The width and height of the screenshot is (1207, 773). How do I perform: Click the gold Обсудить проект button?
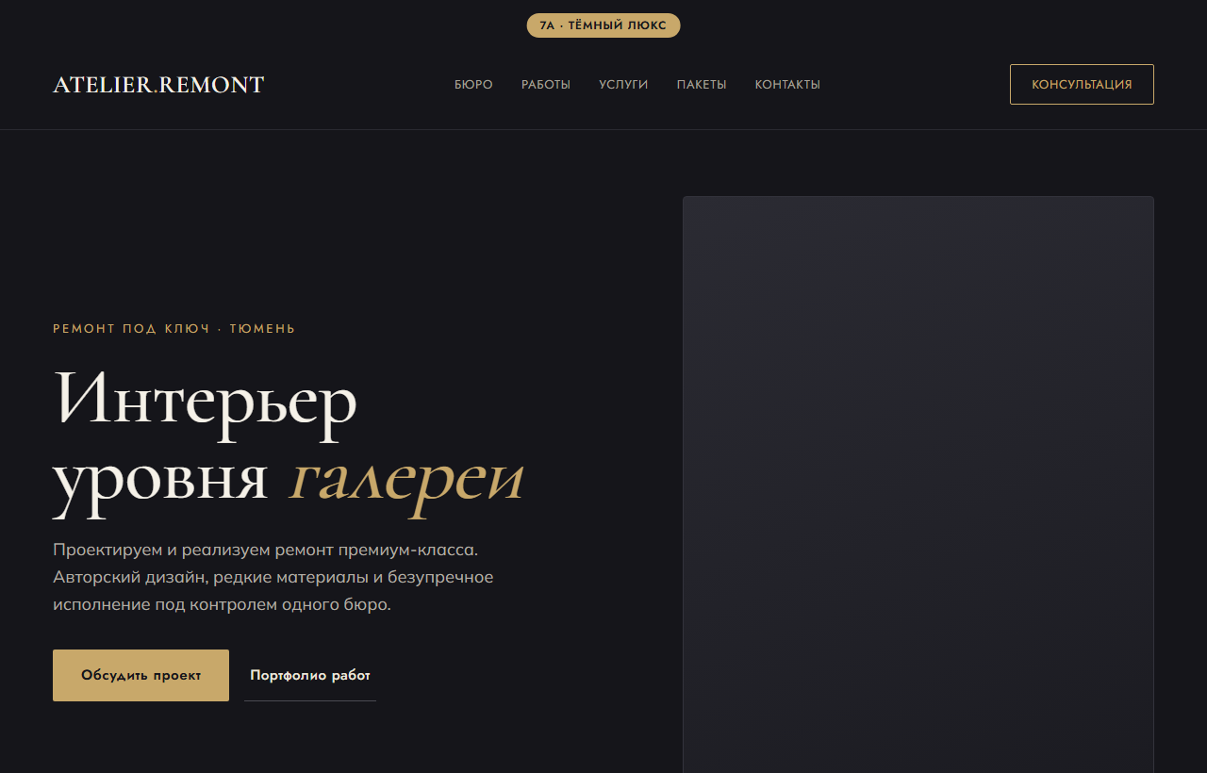pos(141,675)
